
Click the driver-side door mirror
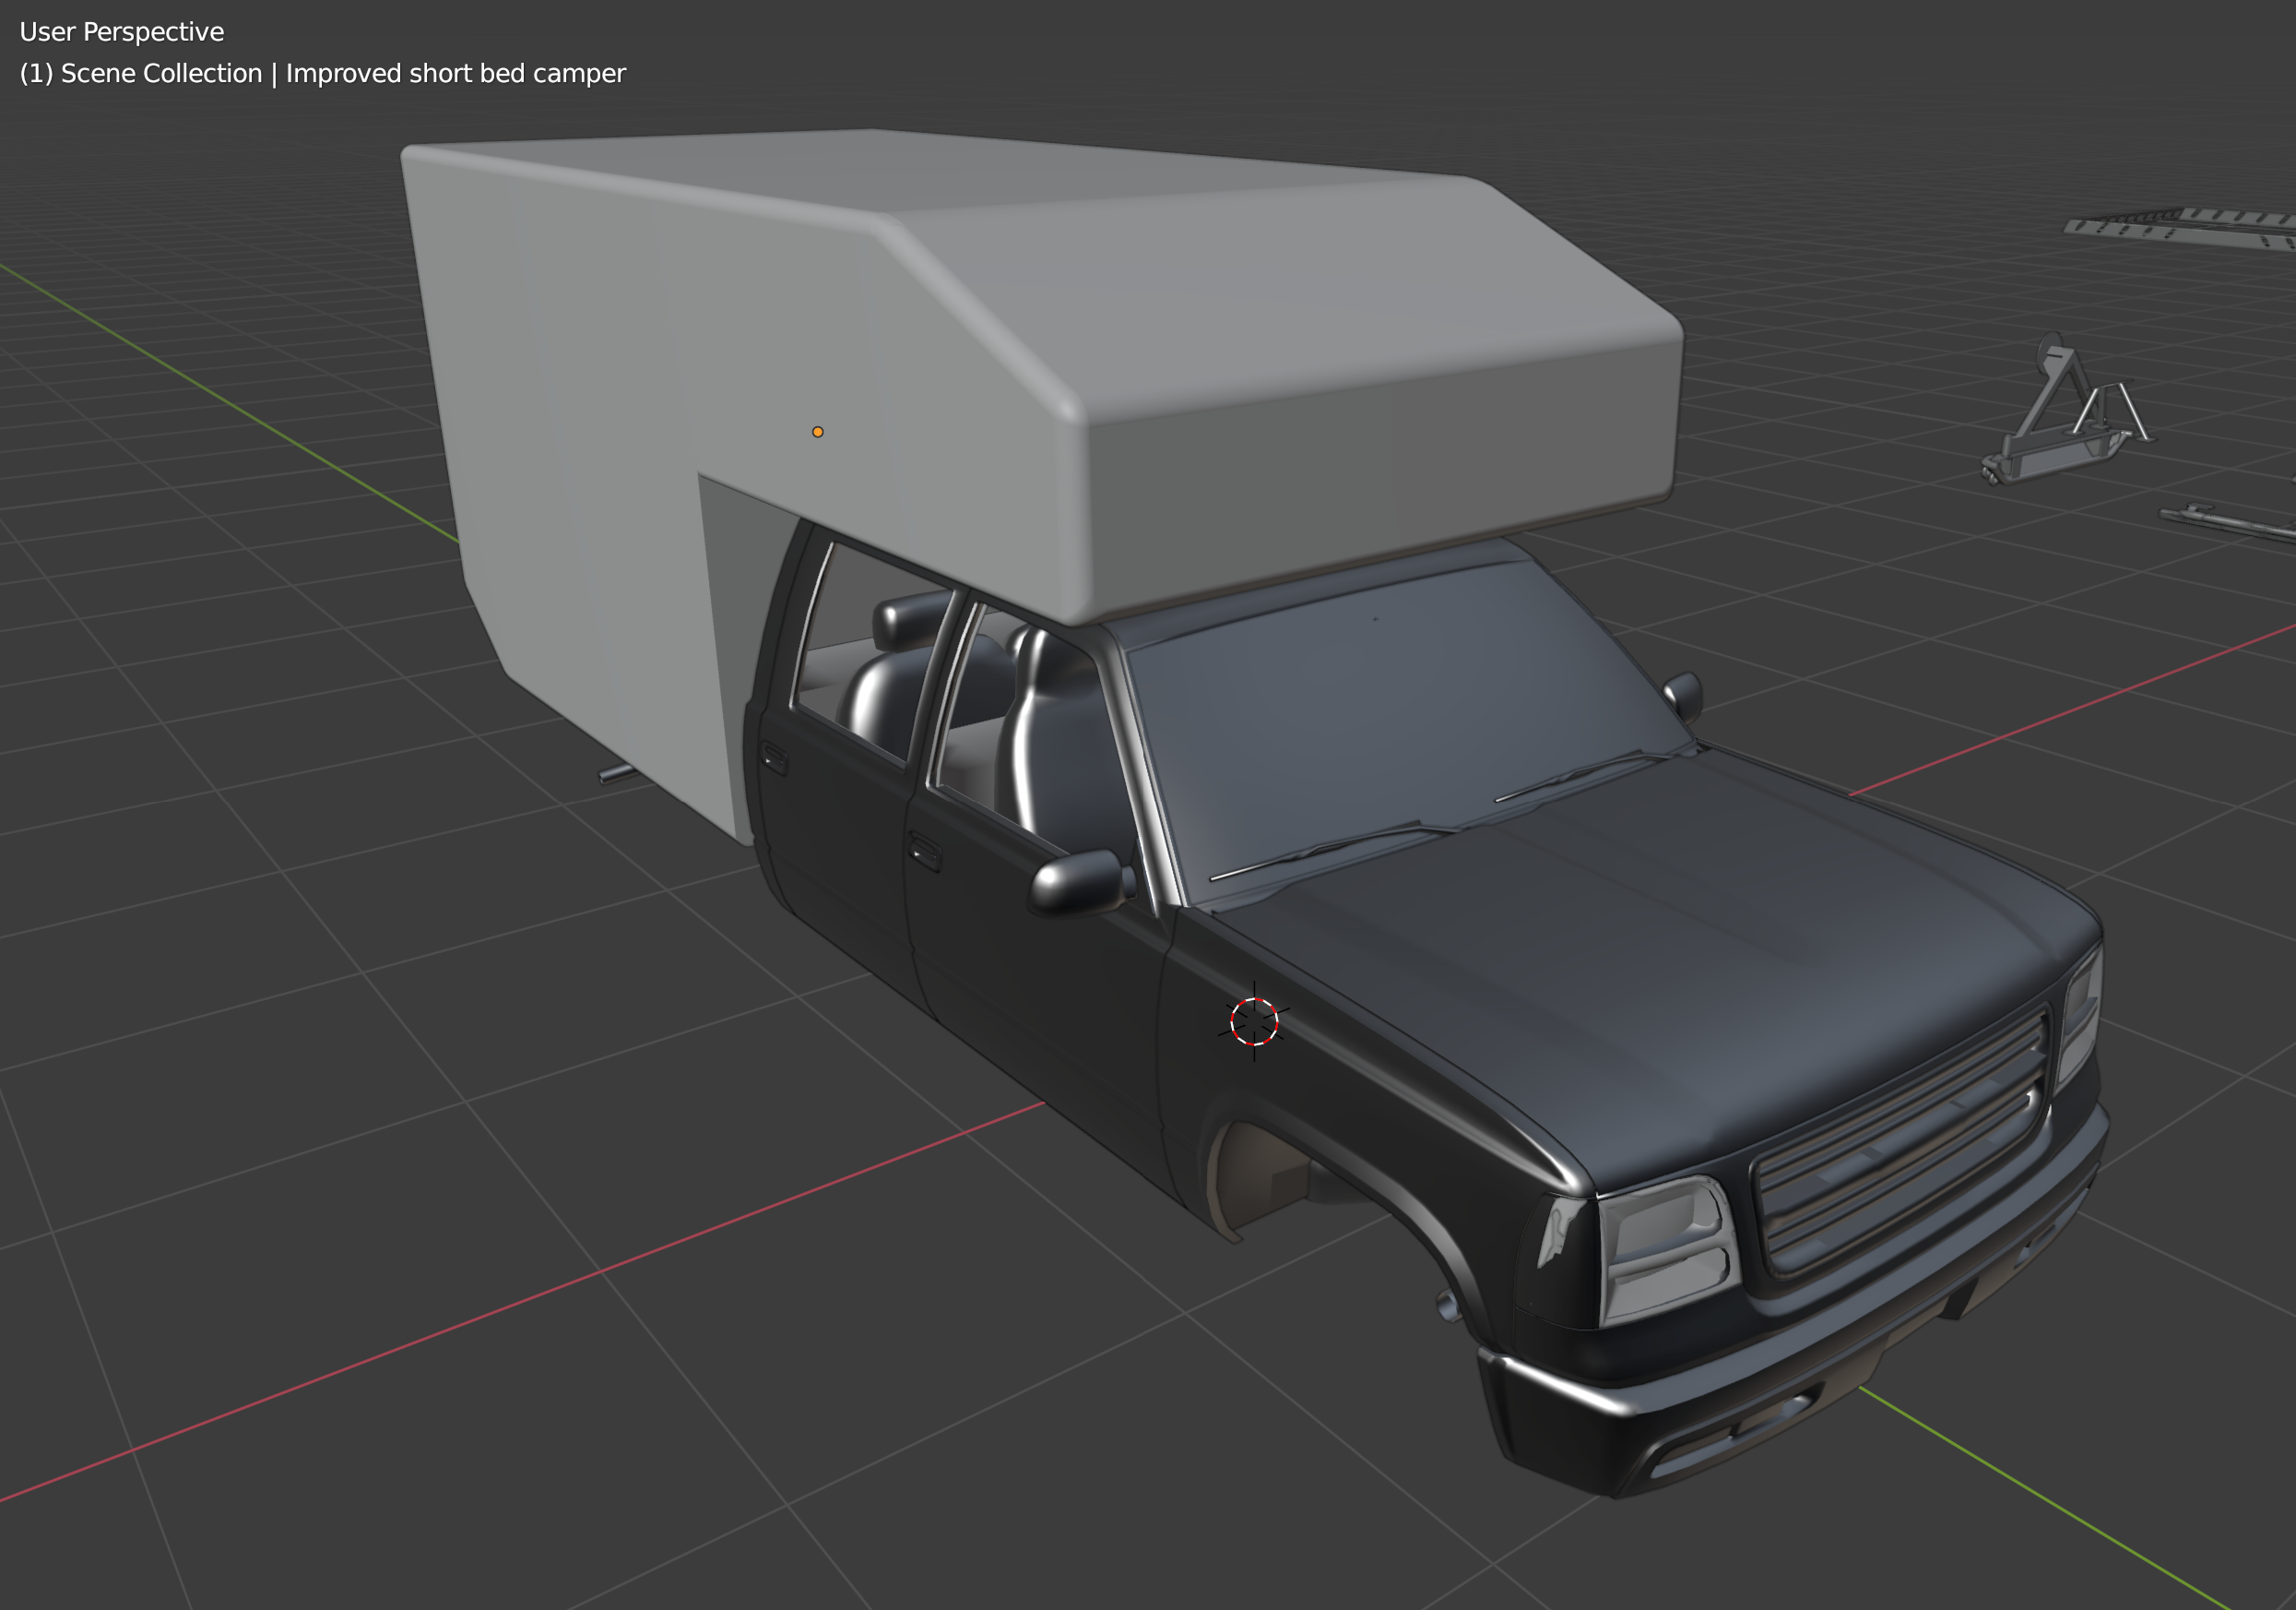coord(1078,881)
